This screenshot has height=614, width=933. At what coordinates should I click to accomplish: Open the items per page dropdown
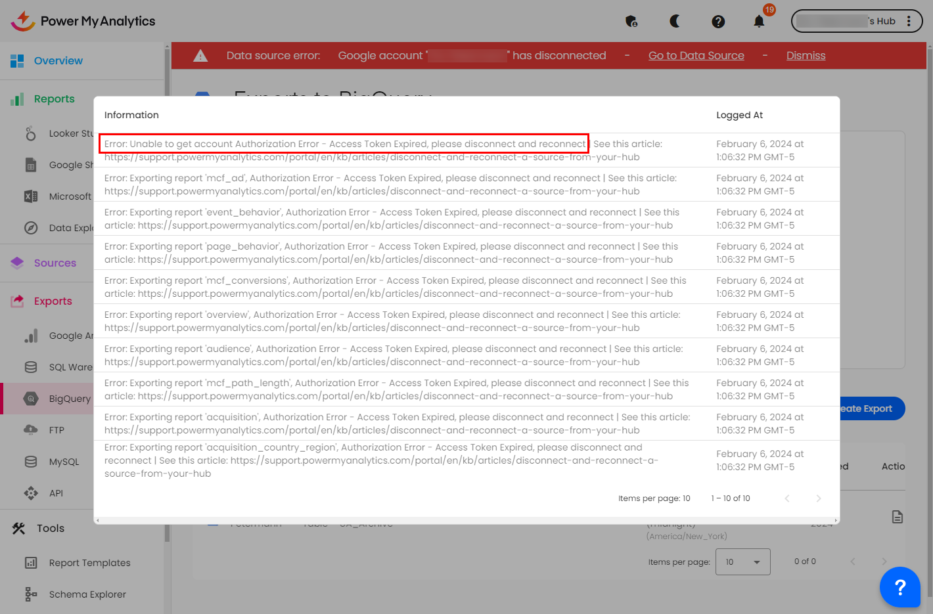click(x=744, y=562)
